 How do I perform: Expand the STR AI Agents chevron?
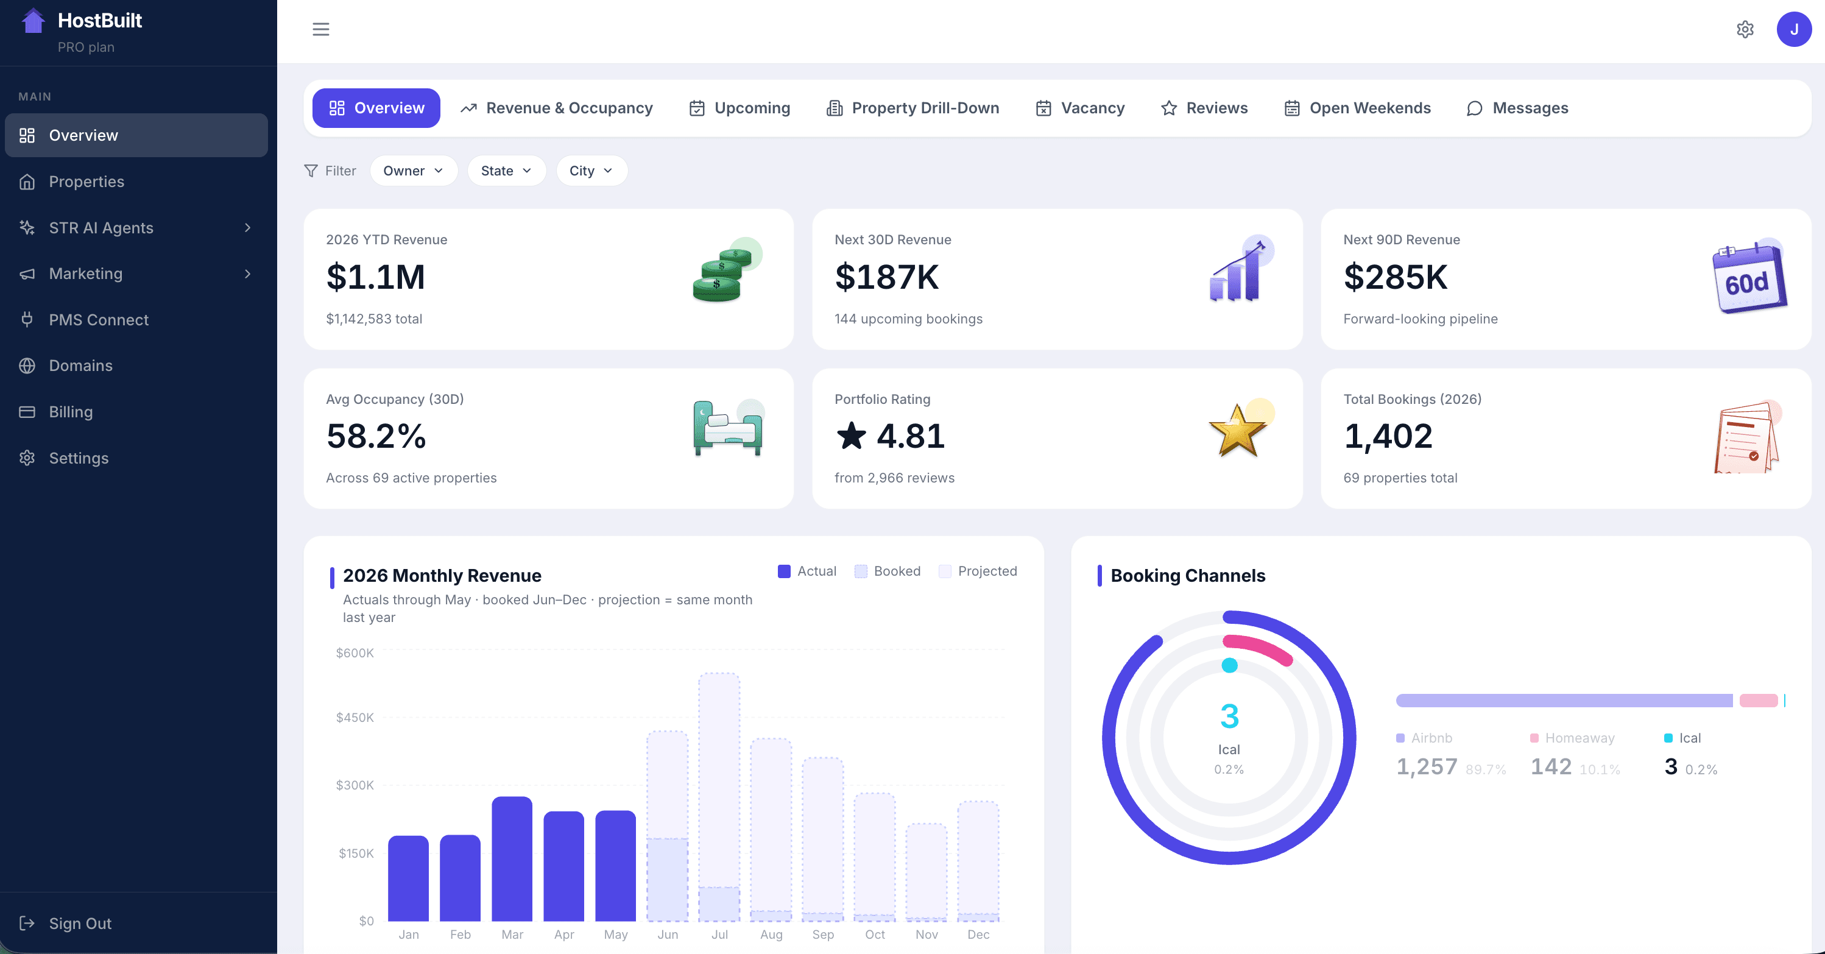click(x=247, y=227)
